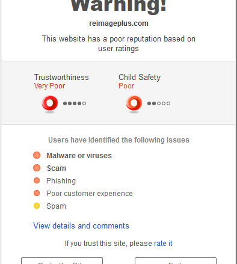Select the reimageplus.com domain text

pos(118,23)
